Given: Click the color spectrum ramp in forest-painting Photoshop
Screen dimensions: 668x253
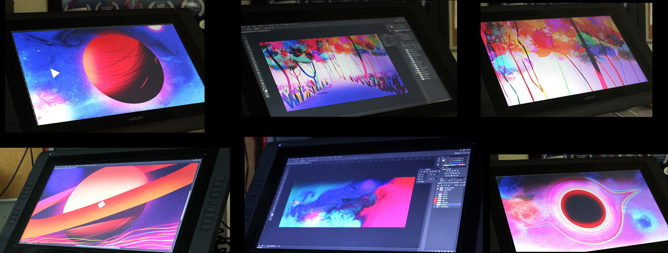Looking at the screenshot, I should click(x=401, y=31).
